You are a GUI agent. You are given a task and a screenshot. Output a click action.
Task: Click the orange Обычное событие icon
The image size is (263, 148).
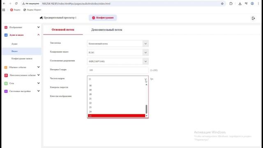[6, 67]
